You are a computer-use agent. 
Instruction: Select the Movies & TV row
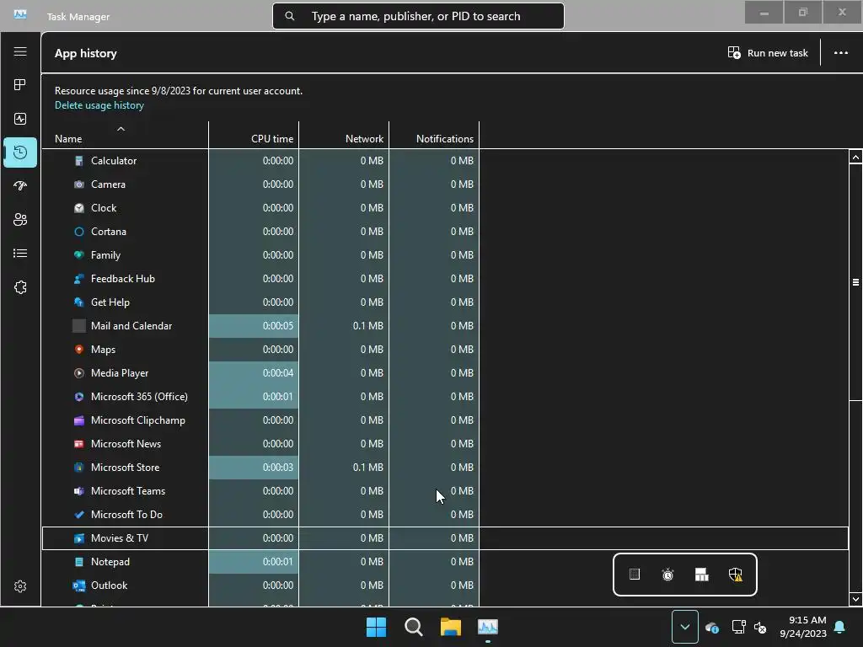coord(445,538)
